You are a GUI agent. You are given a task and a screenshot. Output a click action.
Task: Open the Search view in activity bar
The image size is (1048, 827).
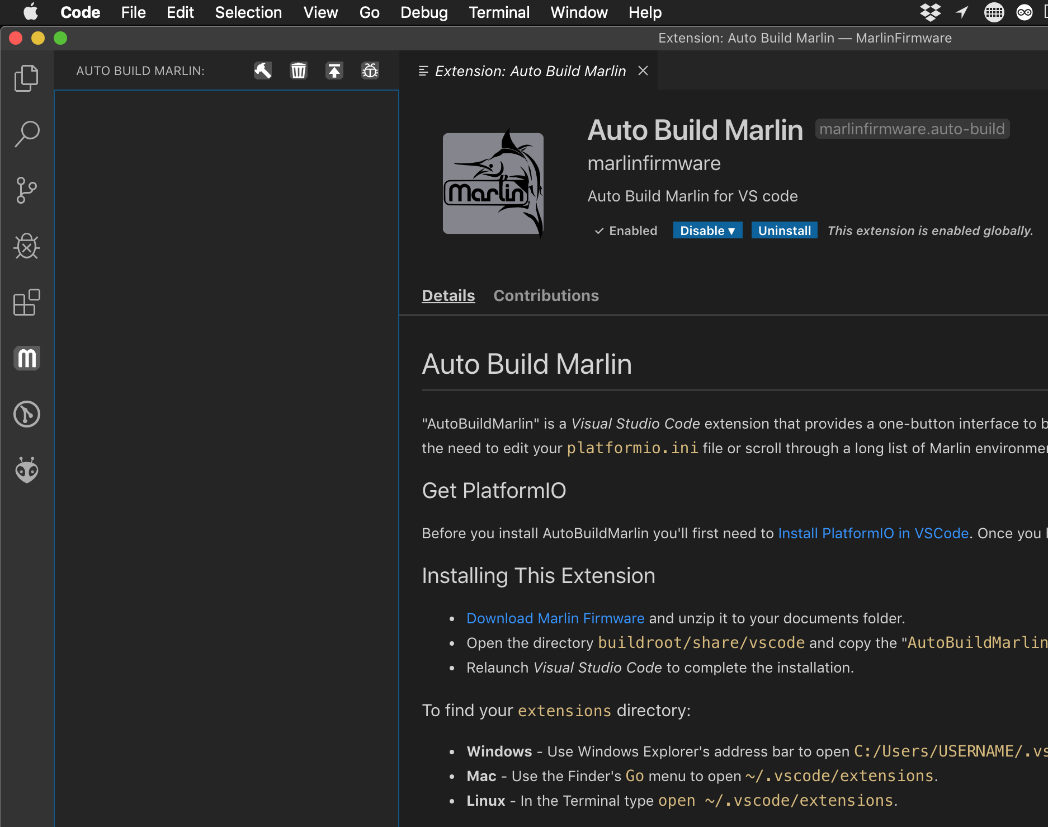(x=26, y=134)
